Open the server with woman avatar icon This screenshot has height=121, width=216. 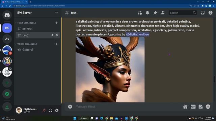click(x=7, y=61)
